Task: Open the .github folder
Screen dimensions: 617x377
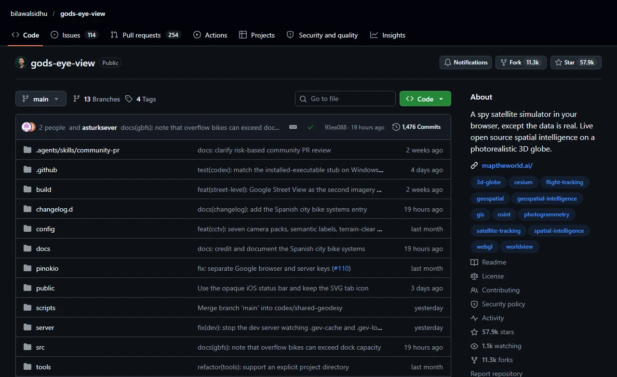Action: point(47,170)
